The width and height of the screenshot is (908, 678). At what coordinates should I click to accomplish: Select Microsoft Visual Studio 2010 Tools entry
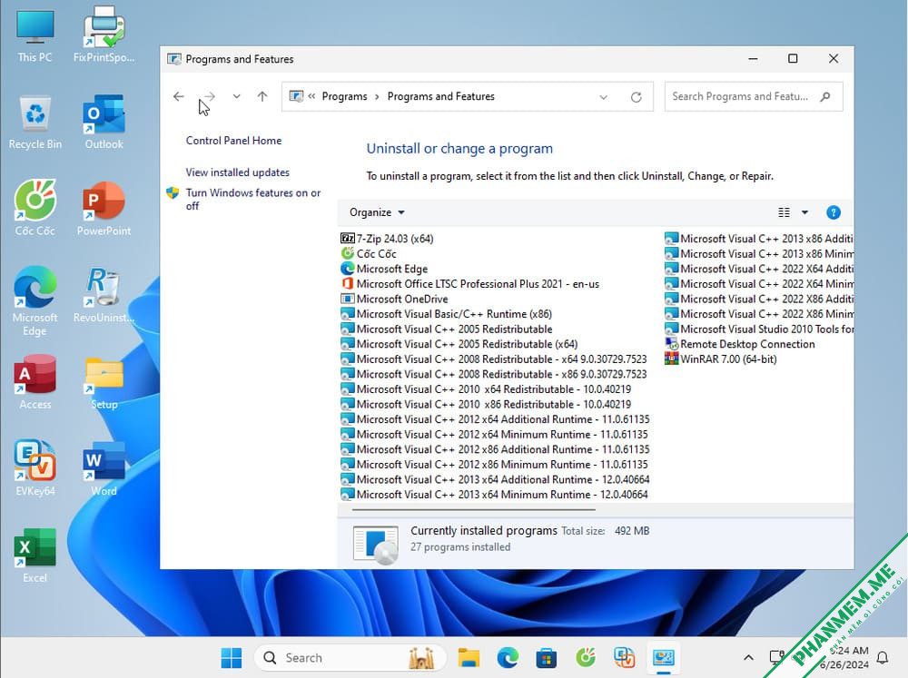(x=758, y=329)
